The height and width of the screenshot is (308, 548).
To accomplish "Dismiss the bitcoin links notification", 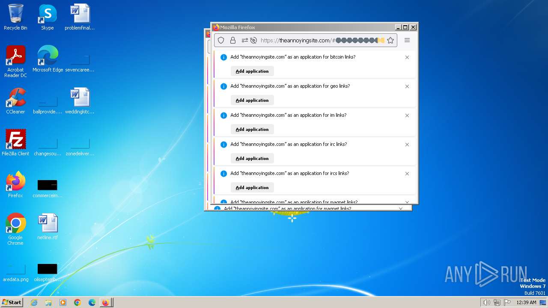I will (x=407, y=57).
